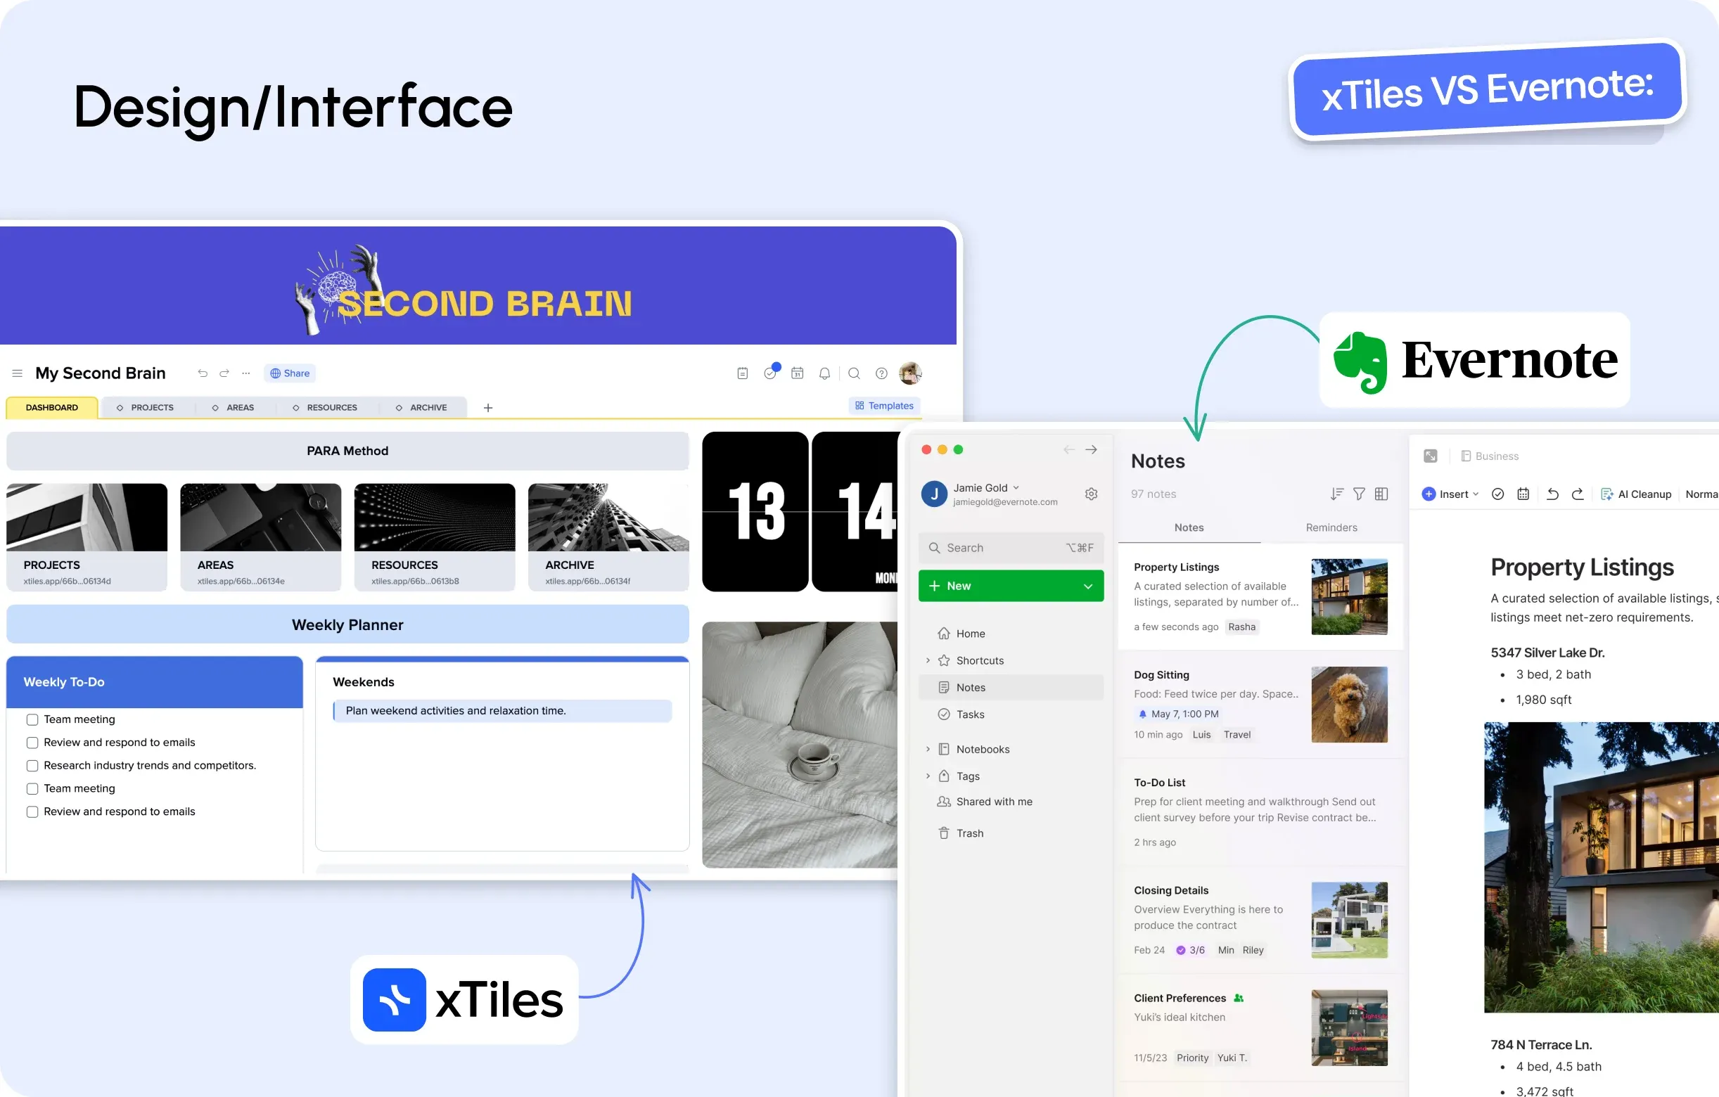Open the user avatar in xTiles header
Viewport: 1719px width, 1097px height.
click(x=910, y=373)
